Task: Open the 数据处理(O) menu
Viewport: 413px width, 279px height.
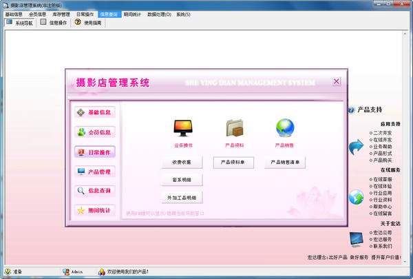Action: click(160, 14)
